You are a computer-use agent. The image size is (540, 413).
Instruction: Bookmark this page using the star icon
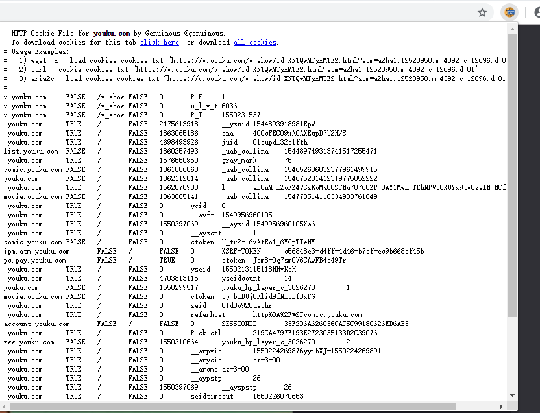(x=483, y=12)
